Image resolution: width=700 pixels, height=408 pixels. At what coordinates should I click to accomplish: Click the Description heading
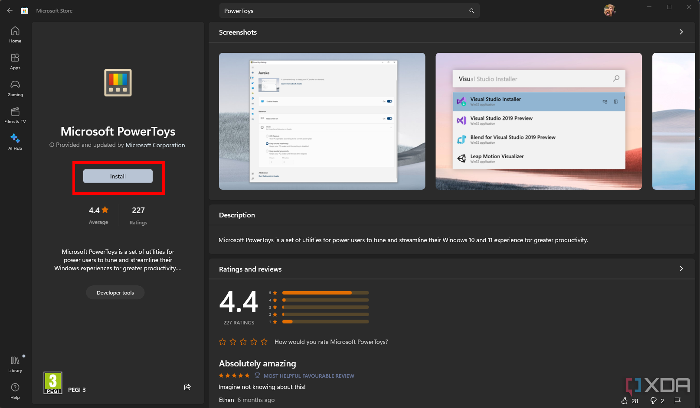[237, 215]
